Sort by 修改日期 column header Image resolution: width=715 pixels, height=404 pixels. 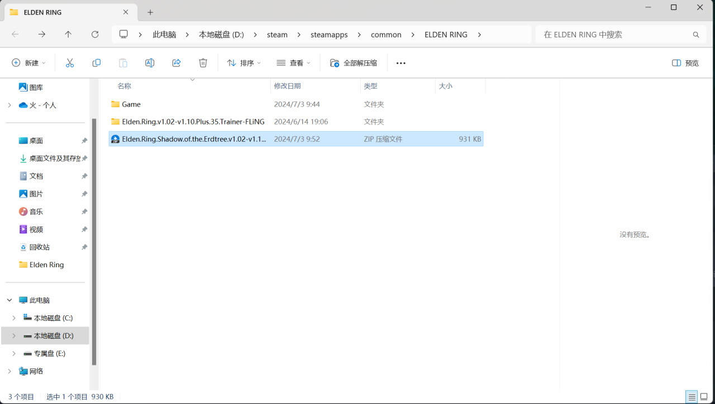tap(287, 86)
